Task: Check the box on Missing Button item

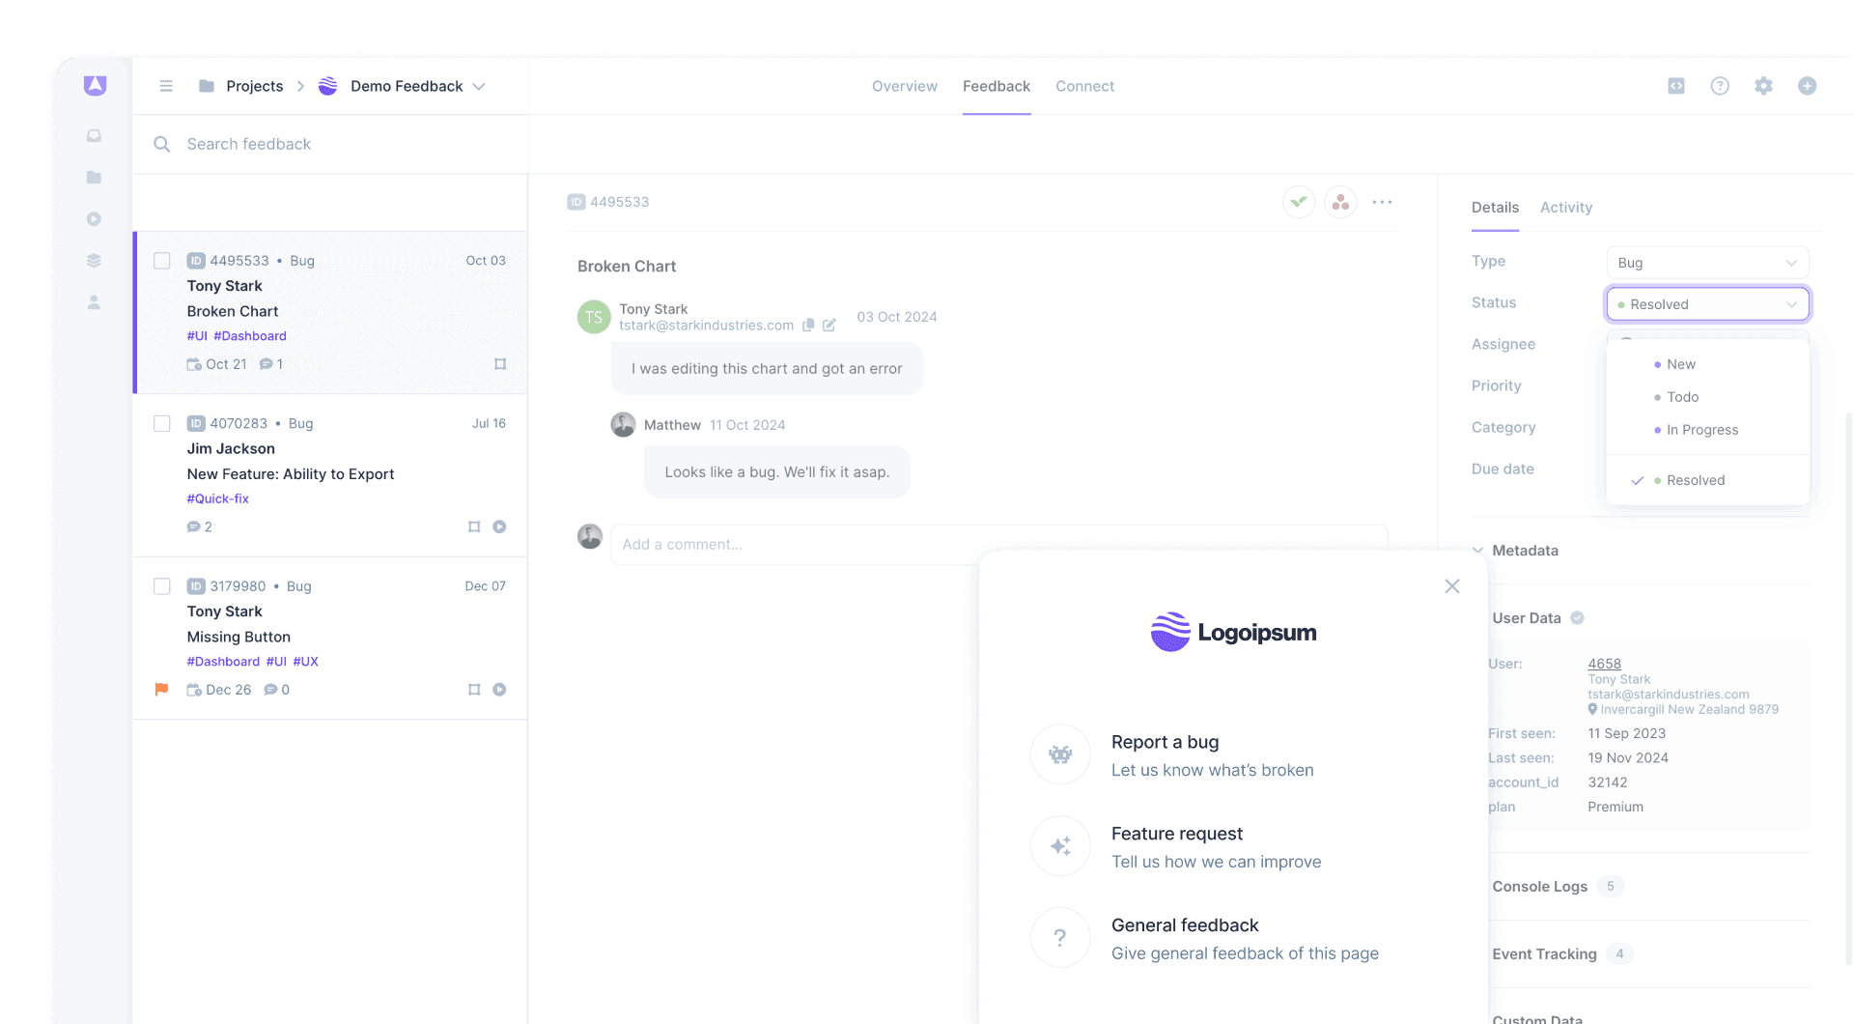Action: click(162, 585)
